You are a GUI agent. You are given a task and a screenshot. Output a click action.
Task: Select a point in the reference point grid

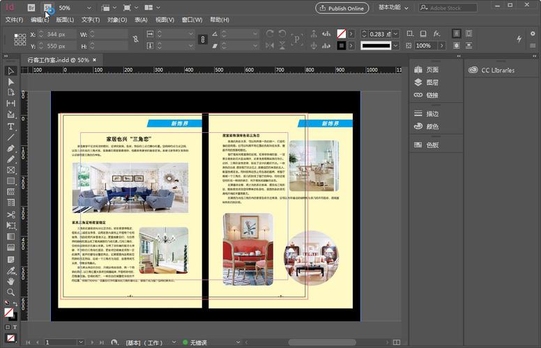tap(20, 40)
